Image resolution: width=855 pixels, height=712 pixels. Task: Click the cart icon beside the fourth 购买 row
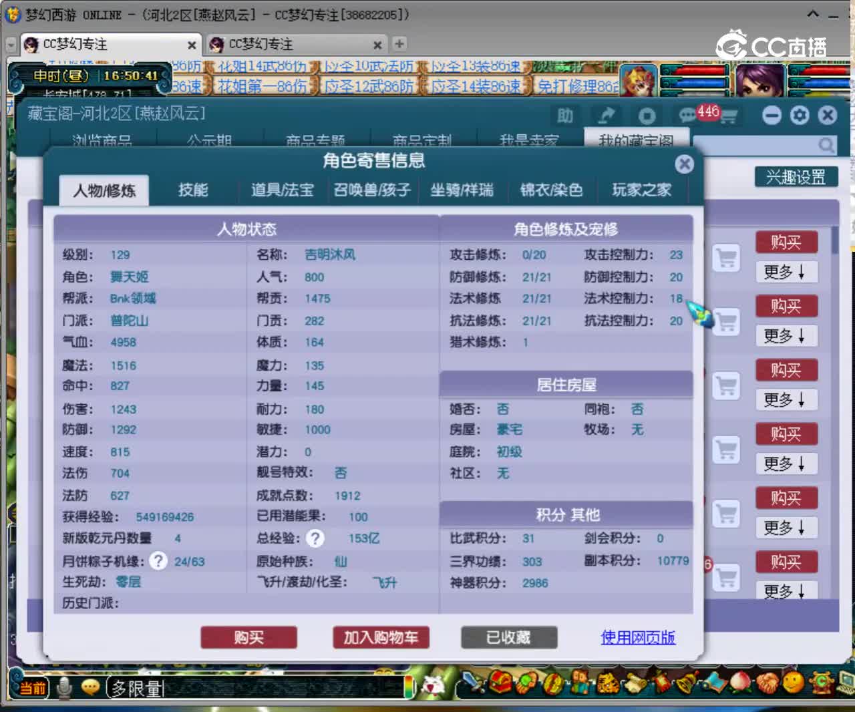[726, 450]
